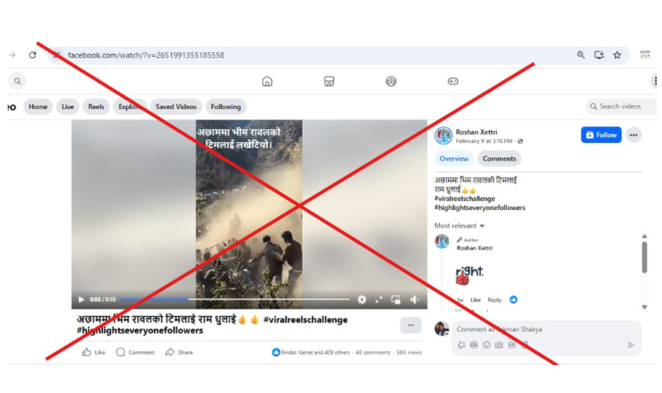Open the Facebook Home icon in the top navigation

[x=267, y=81]
